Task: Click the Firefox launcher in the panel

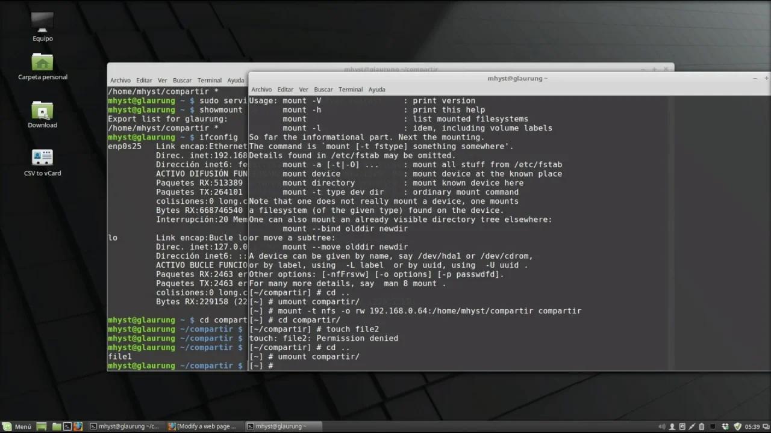Action: 78,426
